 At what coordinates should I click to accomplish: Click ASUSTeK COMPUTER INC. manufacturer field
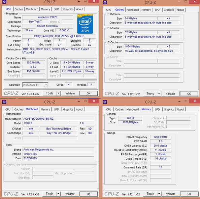[x=59, y=119]
